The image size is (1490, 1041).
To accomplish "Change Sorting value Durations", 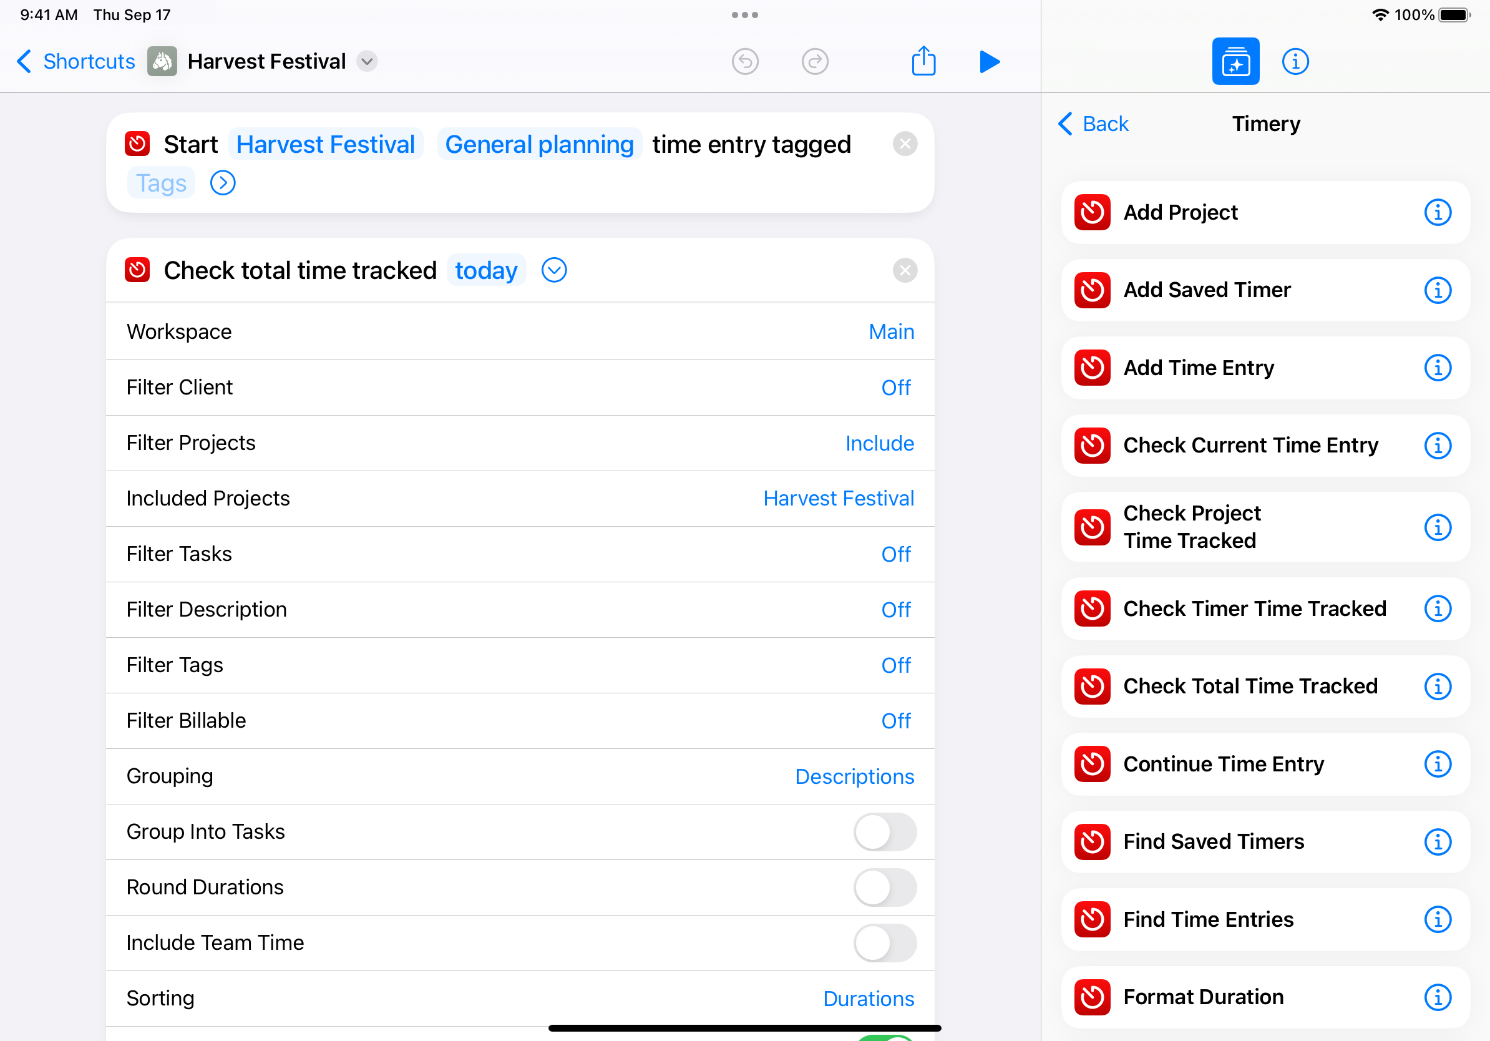I will (x=869, y=999).
